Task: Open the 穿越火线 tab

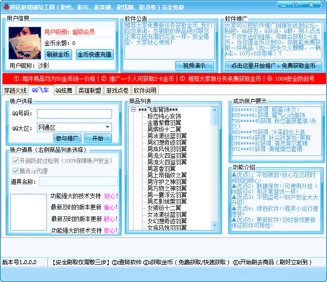Action: pos(15,90)
